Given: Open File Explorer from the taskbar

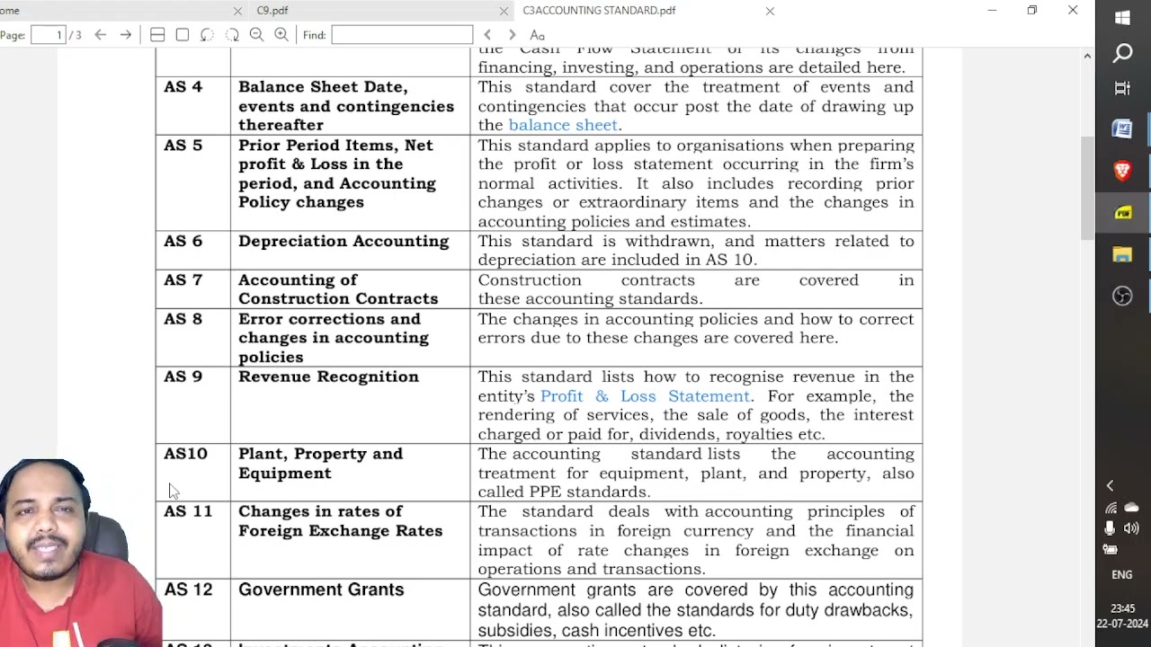Looking at the screenshot, I should [1122, 255].
